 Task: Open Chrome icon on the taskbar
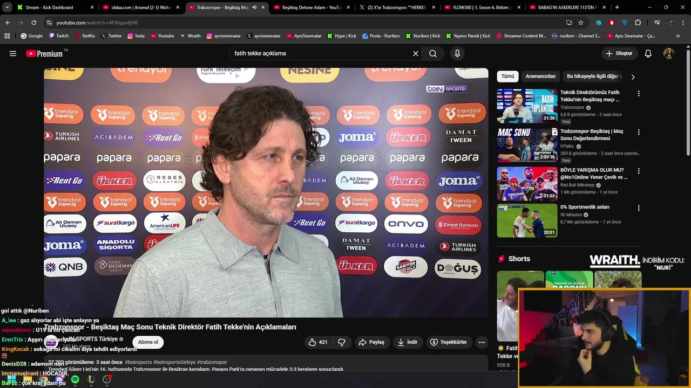[43, 380]
